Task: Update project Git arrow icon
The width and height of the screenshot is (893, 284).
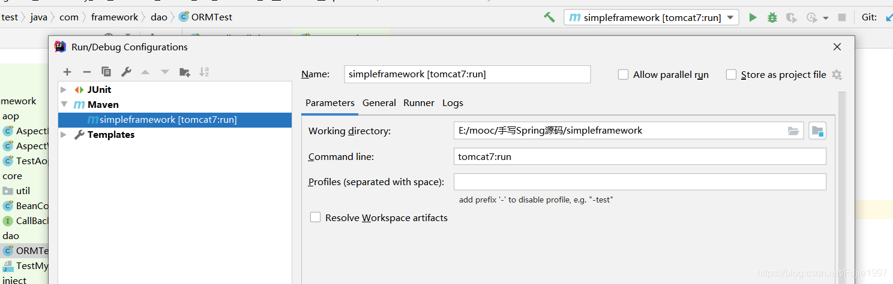Action: [889, 17]
